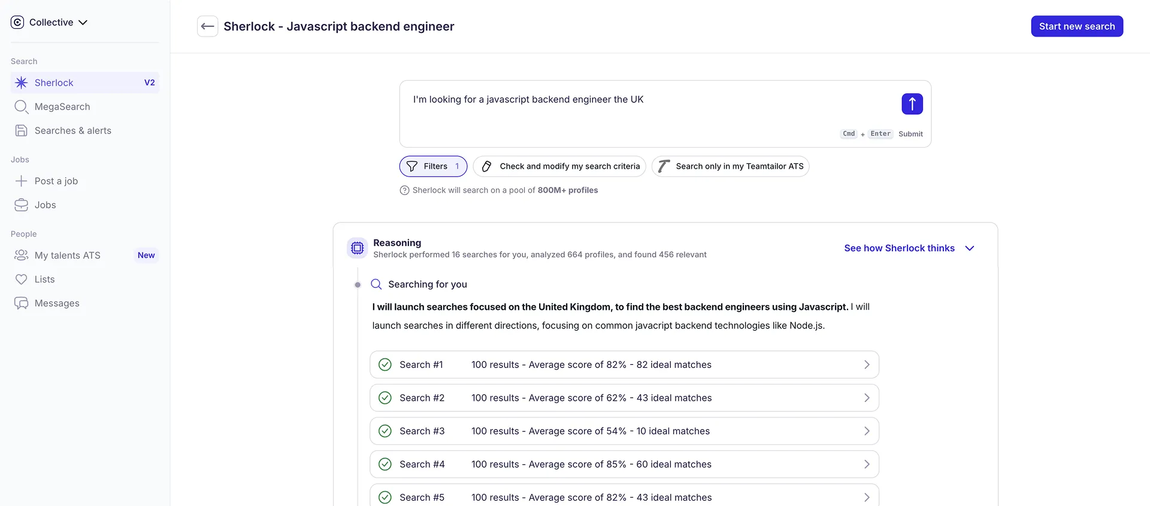Click the question-mark help icon near pool info
1150x506 pixels.
coord(404,190)
